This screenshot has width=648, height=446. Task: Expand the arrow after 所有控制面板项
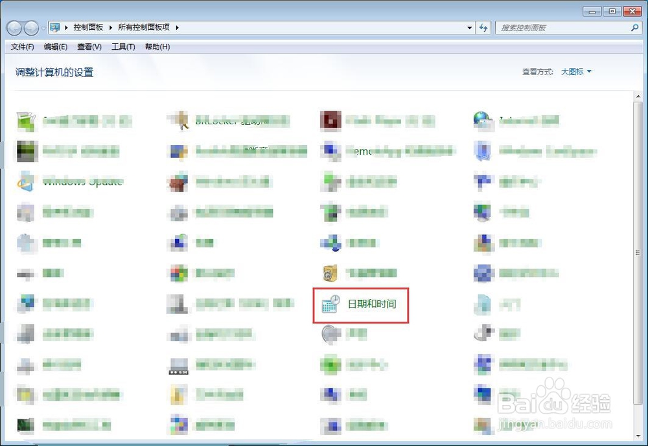178,28
